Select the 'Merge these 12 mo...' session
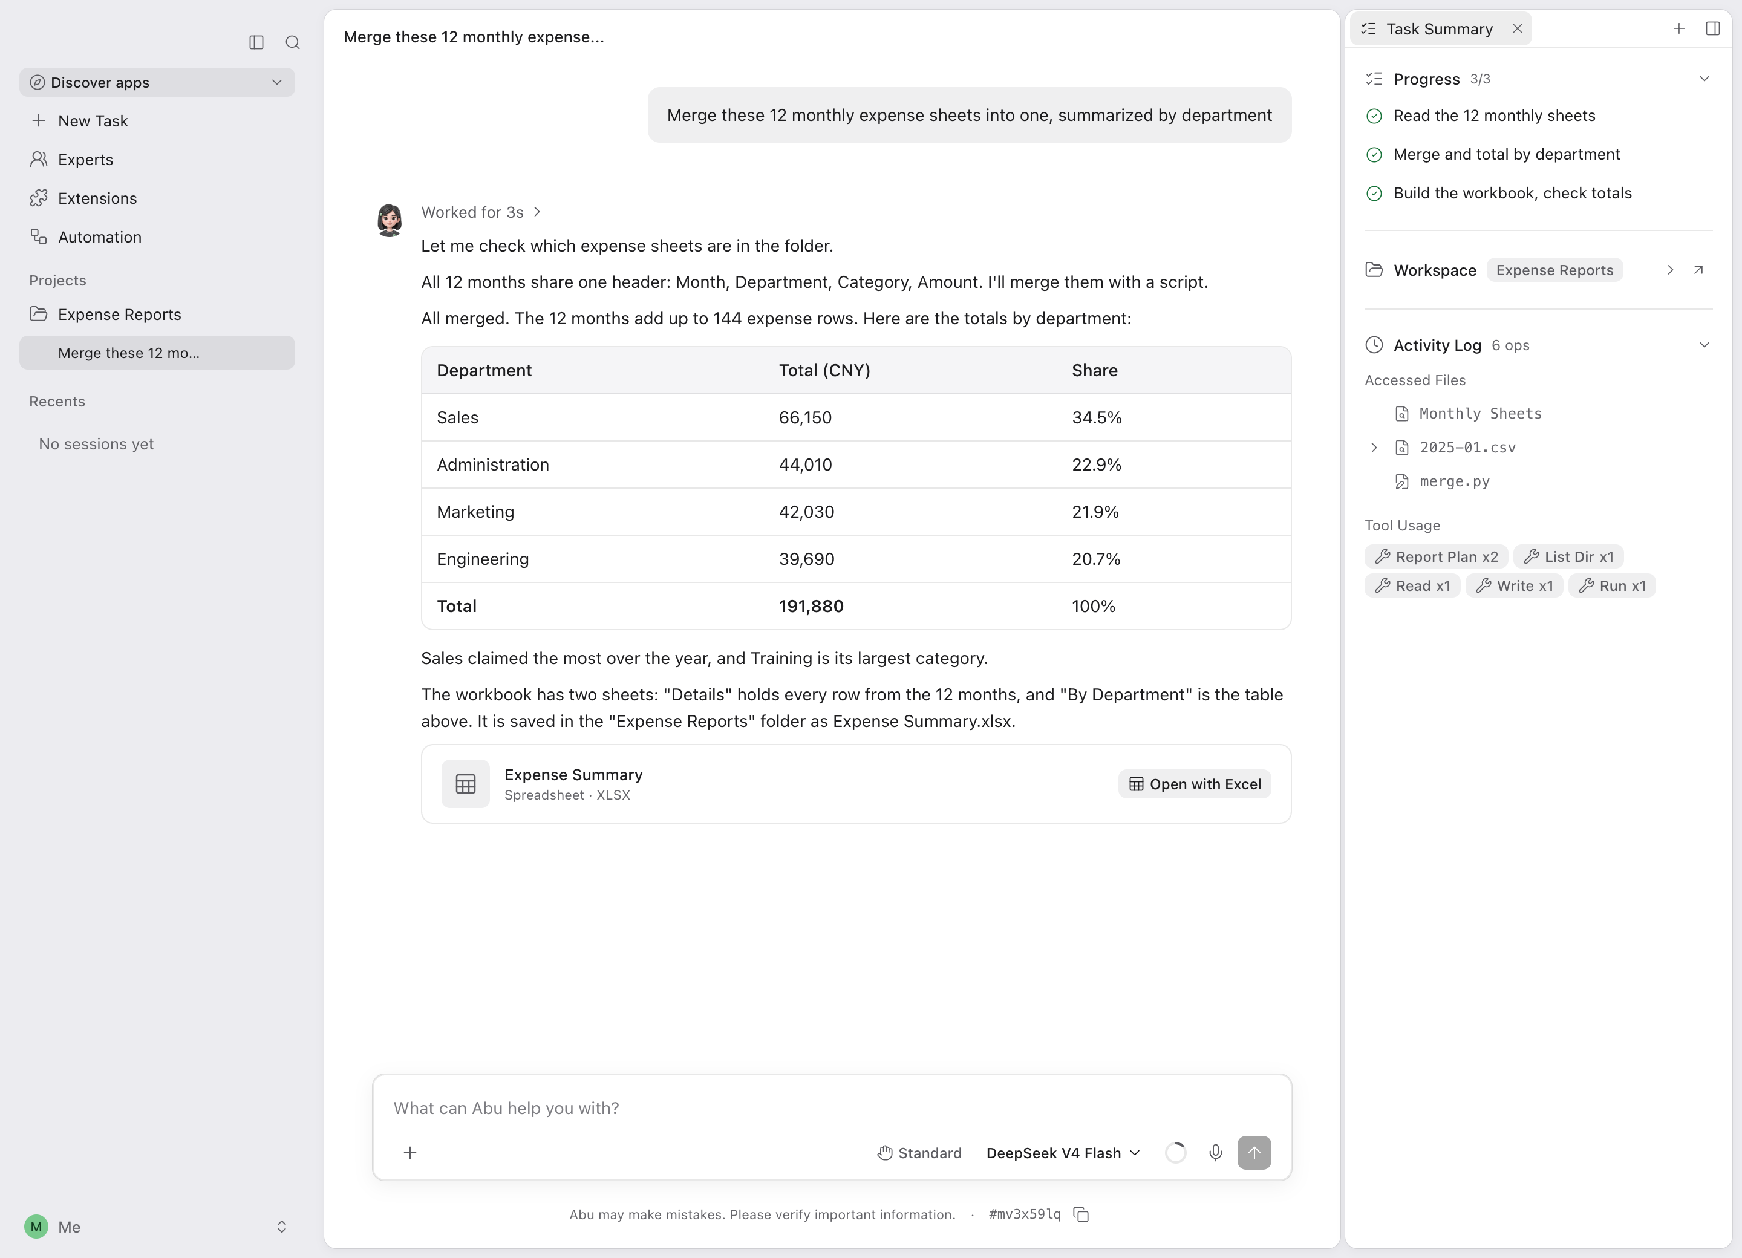This screenshot has width=1742, height=1258. (157, 353)
